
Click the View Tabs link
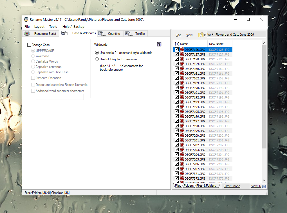pos(256,186)
